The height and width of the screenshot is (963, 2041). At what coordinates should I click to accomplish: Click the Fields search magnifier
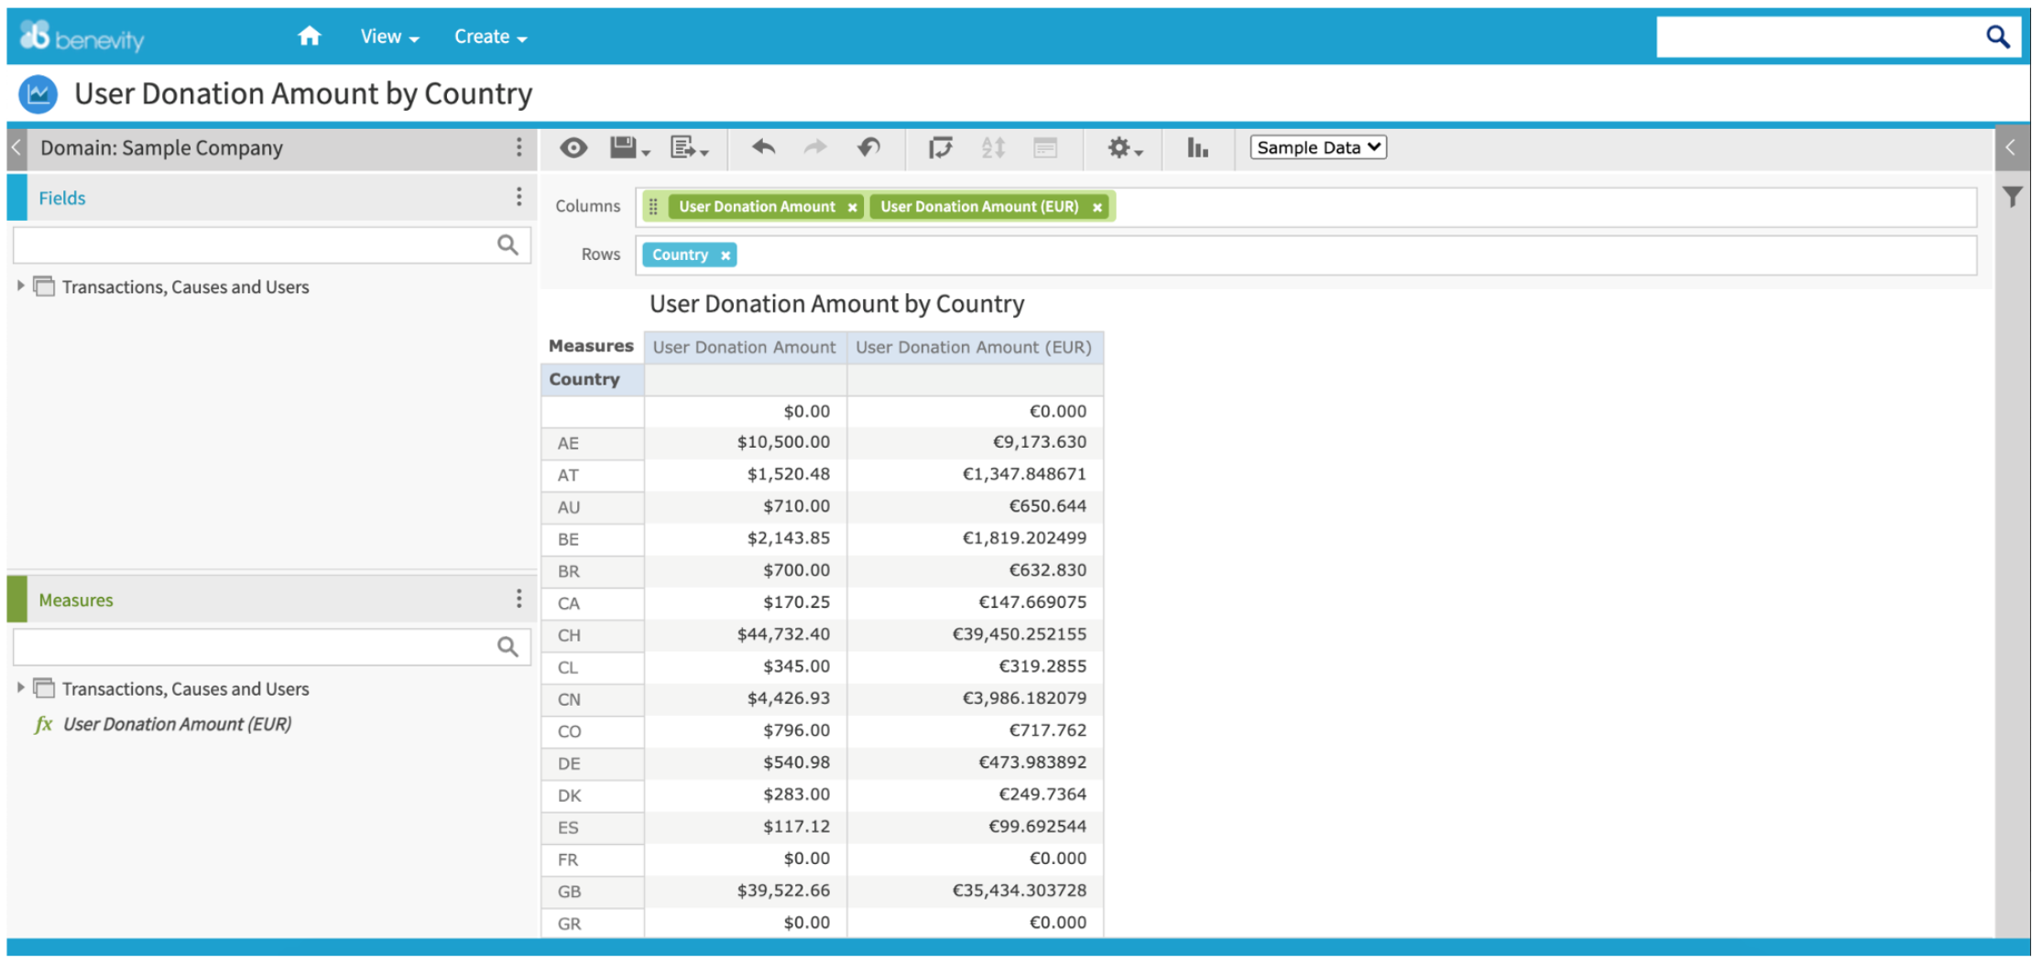(x=508, y=245)
